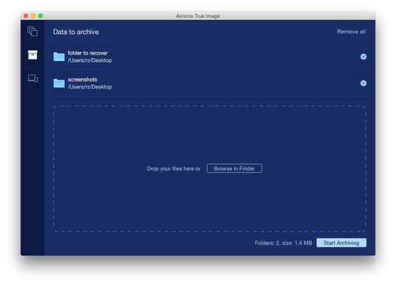Image resolution: width=396 pixels, height=285 pixels.
Task: Maximize window with the green button
Action: 41,16
